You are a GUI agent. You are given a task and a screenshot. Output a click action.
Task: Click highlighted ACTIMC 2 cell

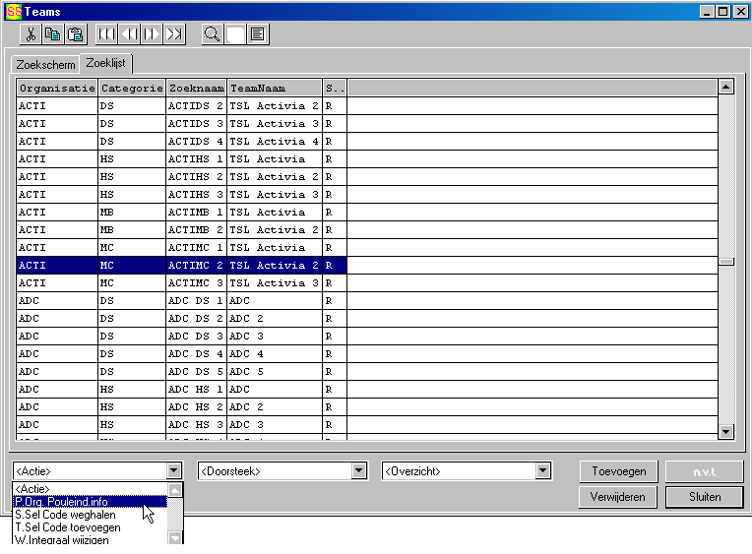point(196,266)
